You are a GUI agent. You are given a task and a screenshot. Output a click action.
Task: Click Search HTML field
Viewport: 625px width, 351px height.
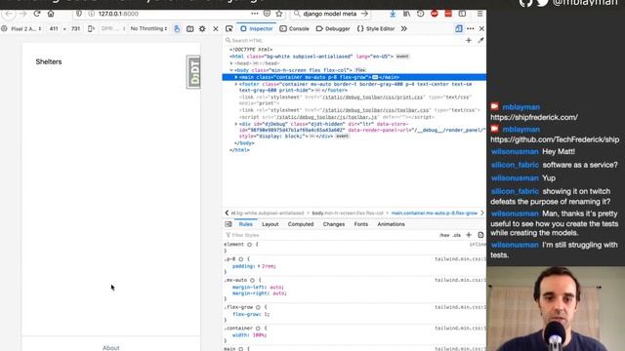343,40
